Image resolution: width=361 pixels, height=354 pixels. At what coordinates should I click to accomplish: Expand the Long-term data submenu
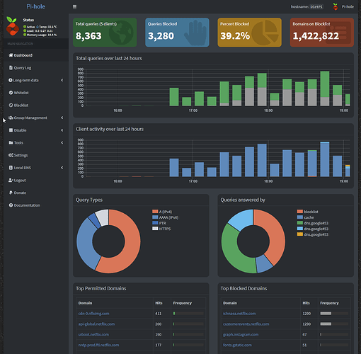point(36,80)
